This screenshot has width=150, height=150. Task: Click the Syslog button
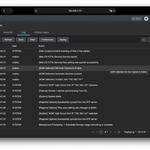point(63,40)
